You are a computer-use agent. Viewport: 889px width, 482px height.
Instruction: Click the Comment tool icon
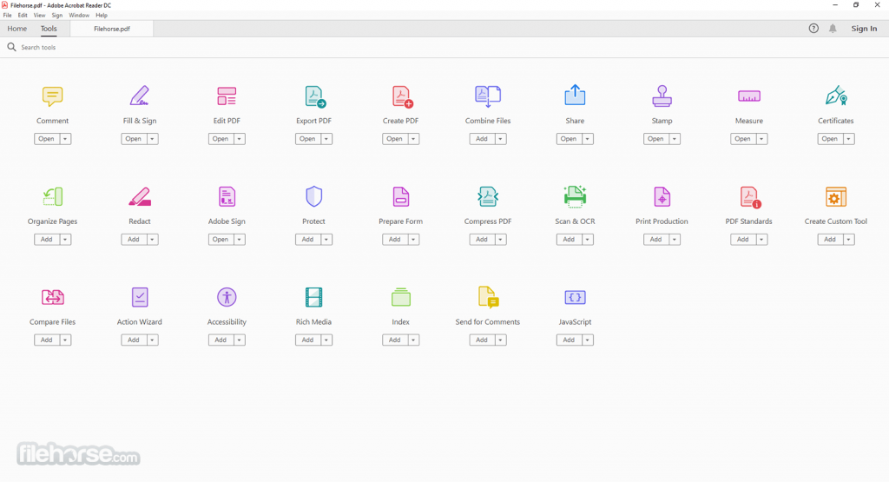pyautogui.click(x=52, y=96)
